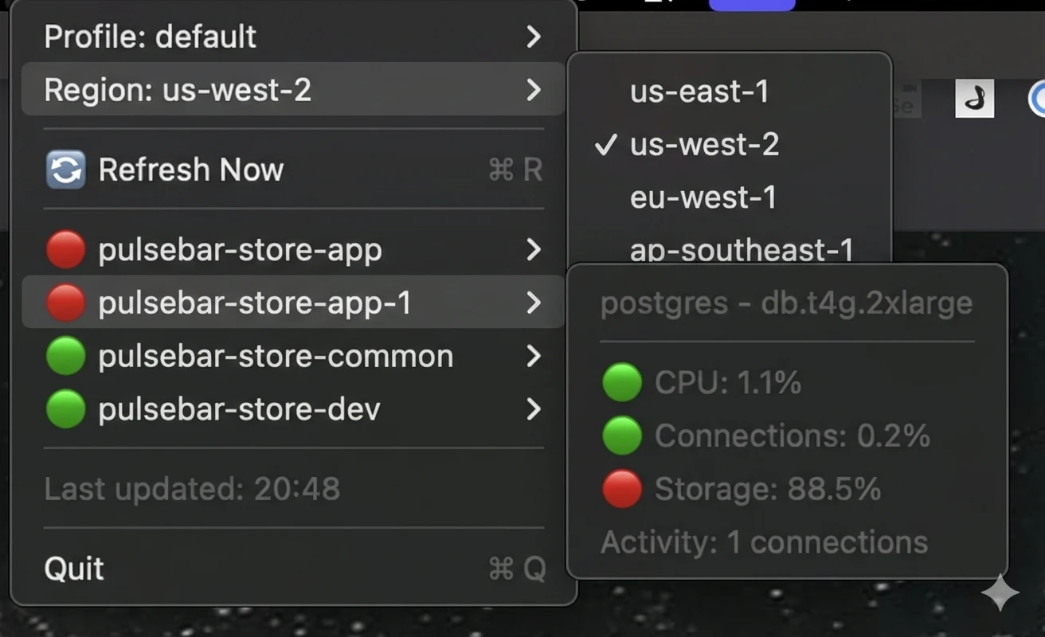Click the checkmark beside us-west-2
This screenshot has width=1045, height=637.
point(606,144)
